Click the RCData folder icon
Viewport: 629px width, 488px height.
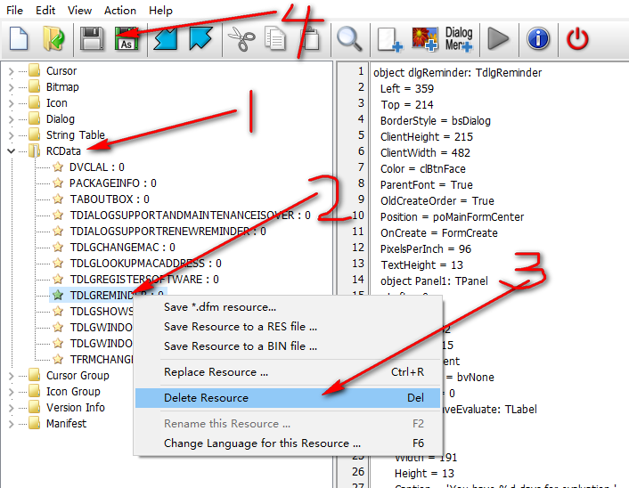[35, 150]
